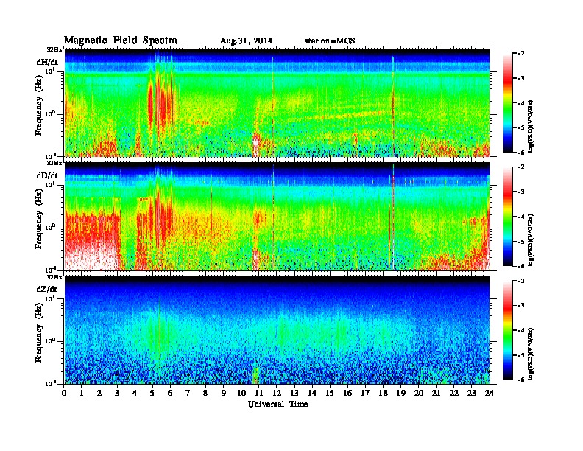Click hour 5 on the Universal Time axis
The height and width of the screenshot is (451, 583).
pos(153,393)
